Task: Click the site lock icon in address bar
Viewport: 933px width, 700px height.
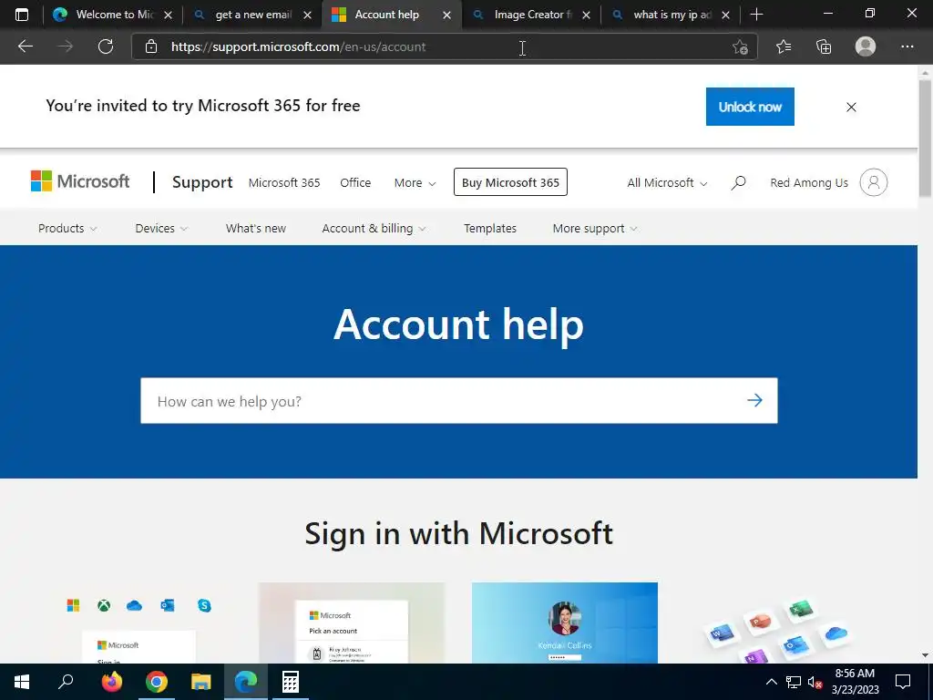Action: (151, 46)
